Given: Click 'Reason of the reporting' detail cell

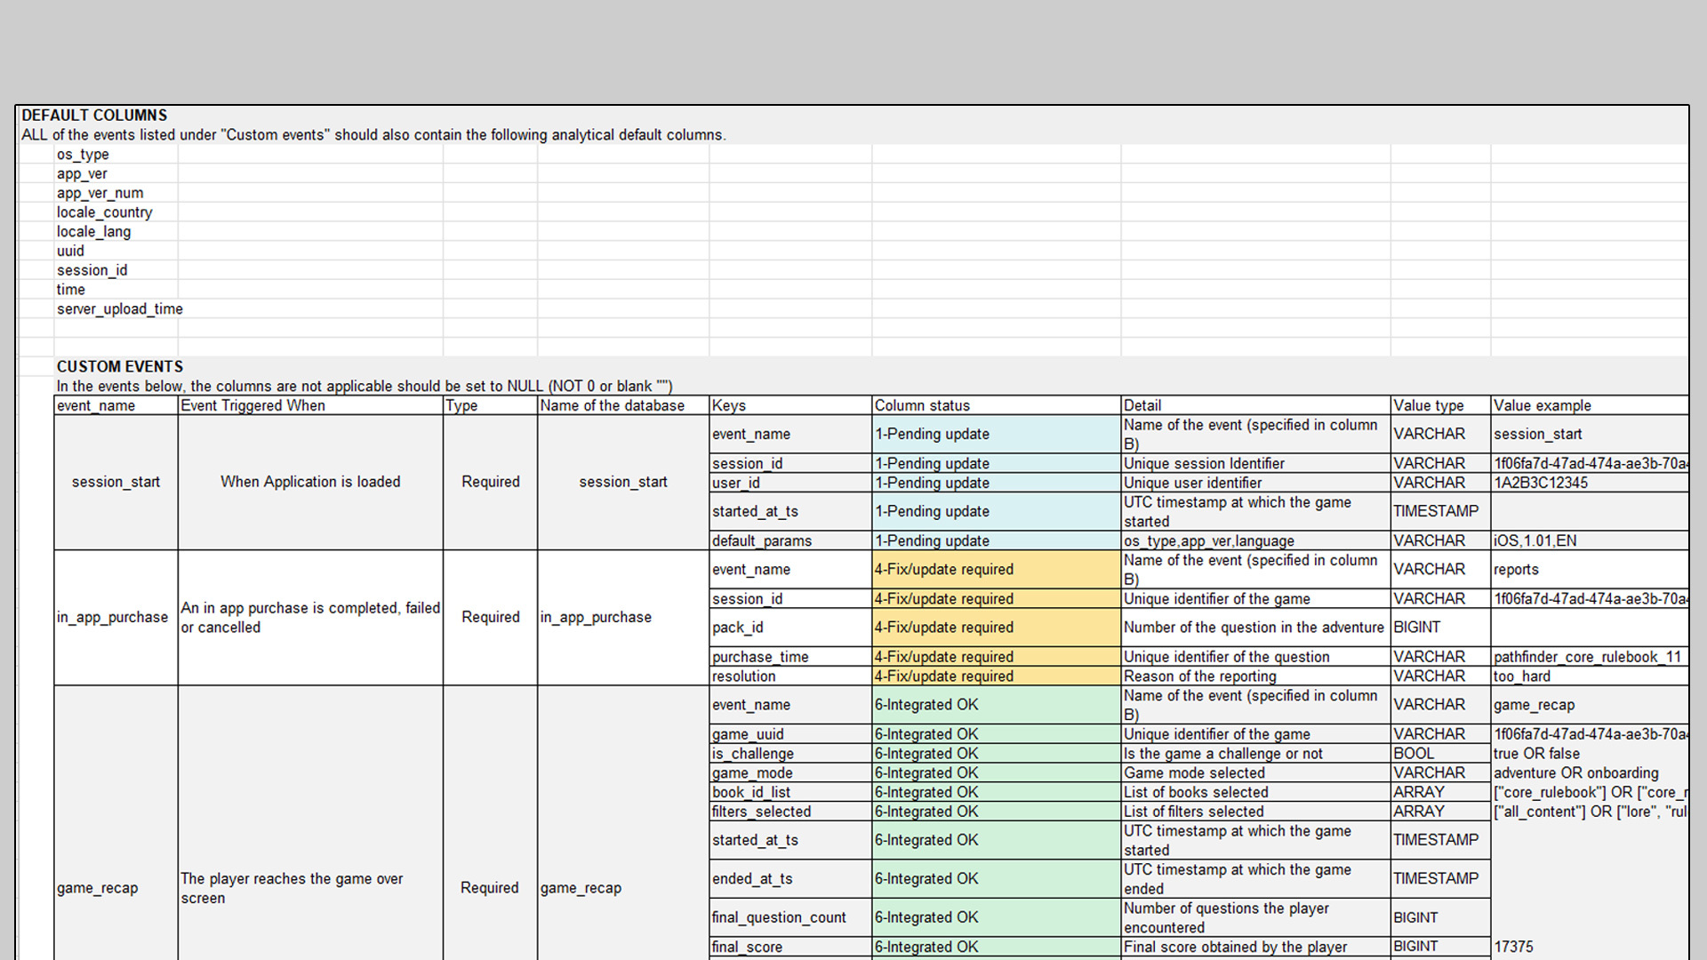Looking at the screenshot, I should click(1255, 676).
